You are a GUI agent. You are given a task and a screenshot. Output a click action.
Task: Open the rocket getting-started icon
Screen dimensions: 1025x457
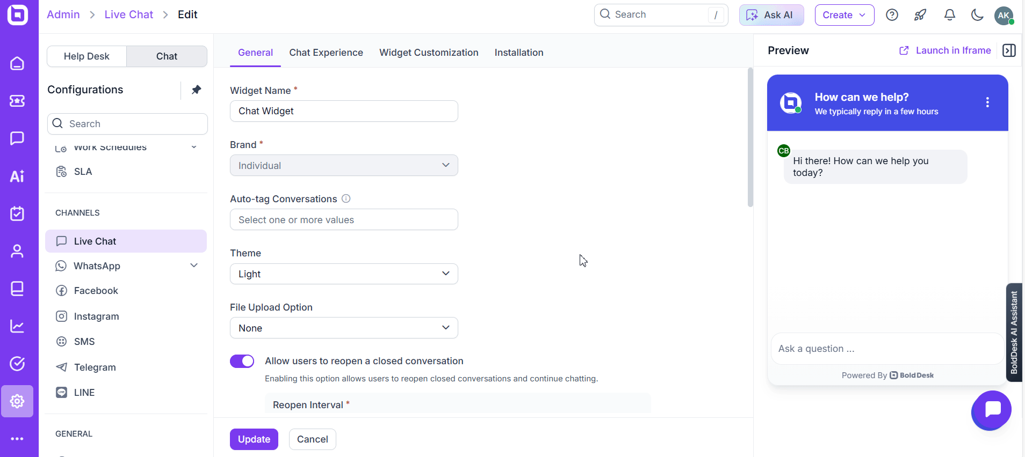point(920,15)
